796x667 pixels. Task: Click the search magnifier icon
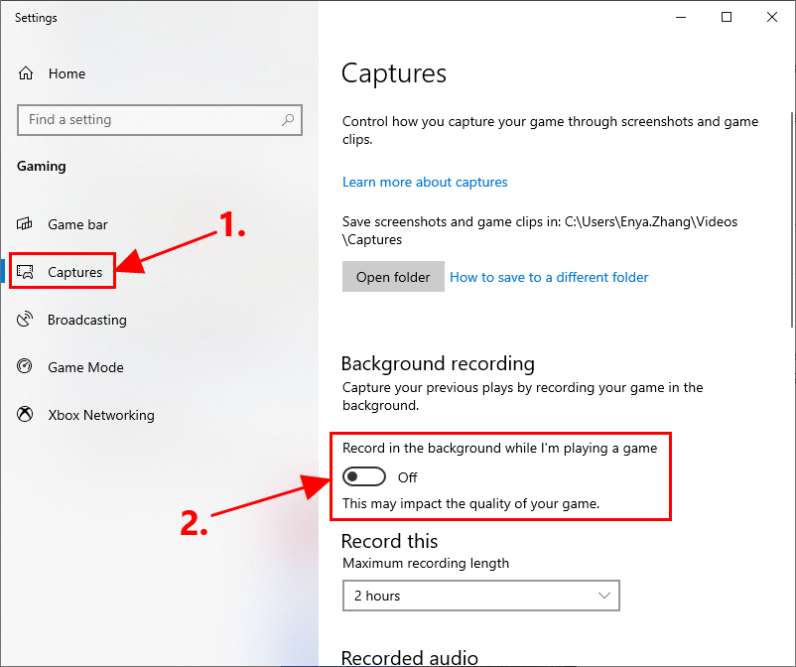click(288, 120)
